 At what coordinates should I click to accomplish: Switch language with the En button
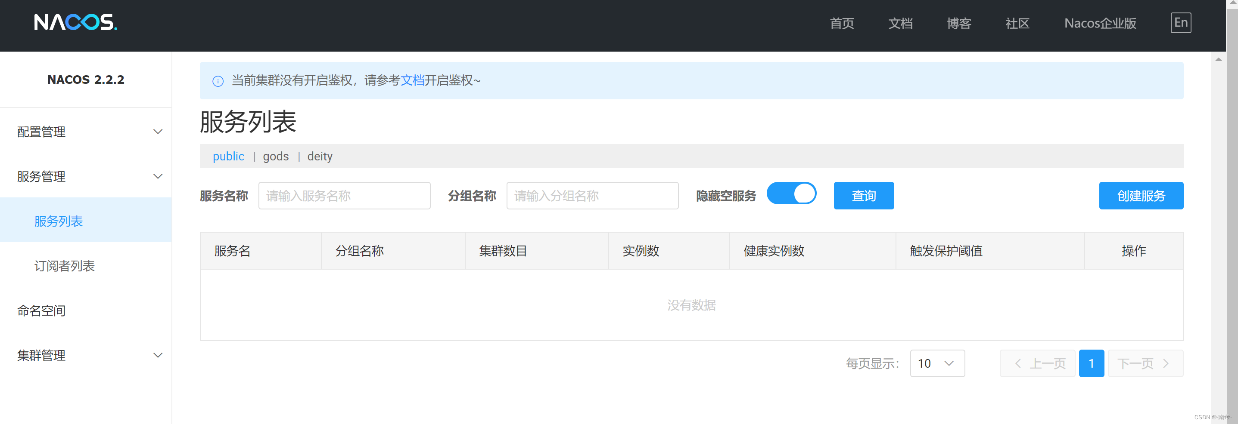pos(1180,22)
